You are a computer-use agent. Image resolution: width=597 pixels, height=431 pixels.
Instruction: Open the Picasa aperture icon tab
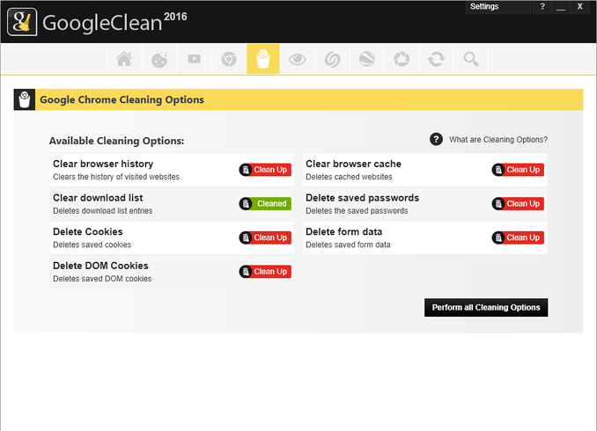pyautogui.click(x=402, y=59)
